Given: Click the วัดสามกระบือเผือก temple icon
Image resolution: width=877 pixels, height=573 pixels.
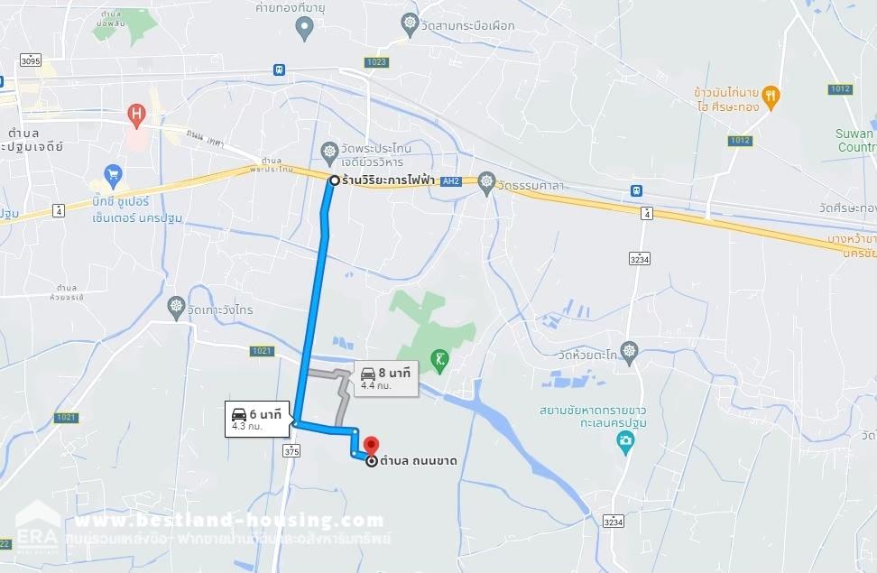Looking at the screenshot, I should pyautogui.click(x=410, y=24).
